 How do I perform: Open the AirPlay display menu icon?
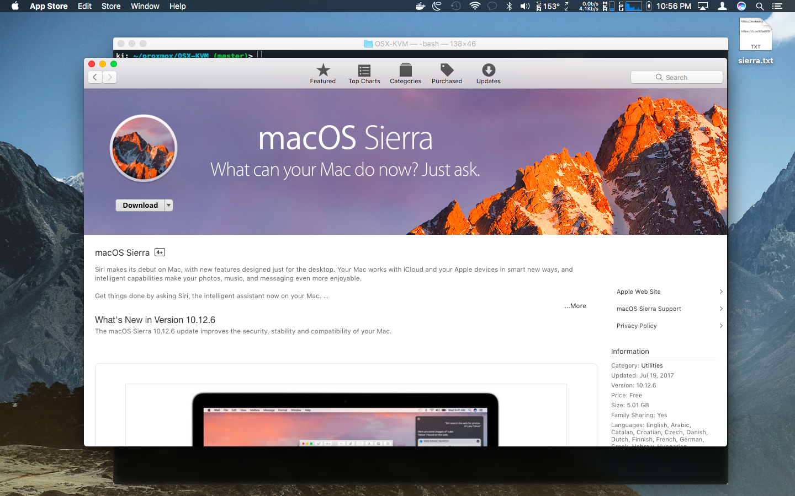tap(703, 6)
